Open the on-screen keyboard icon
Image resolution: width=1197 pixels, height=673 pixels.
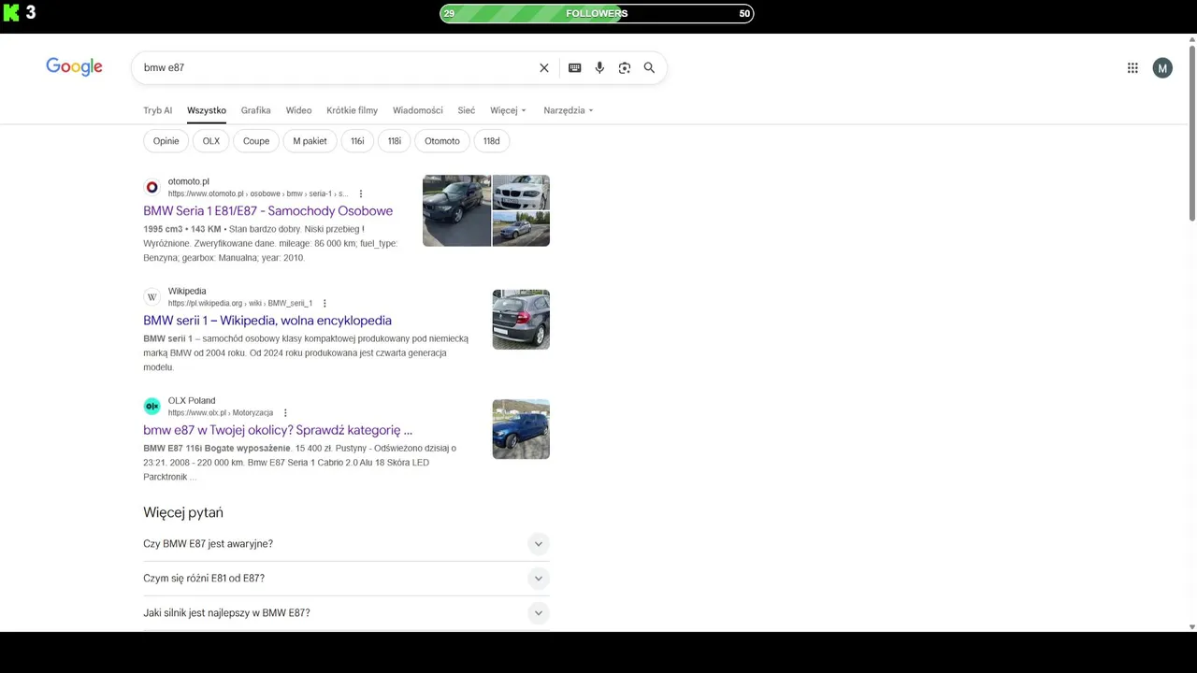pos(574,67)
